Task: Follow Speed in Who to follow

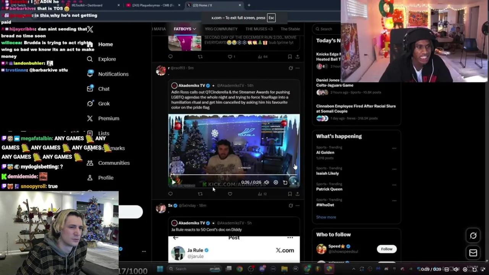Action: 387,249
